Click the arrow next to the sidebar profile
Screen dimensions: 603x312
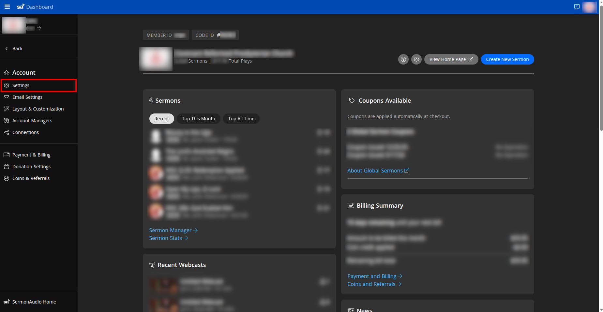point(39,28)
